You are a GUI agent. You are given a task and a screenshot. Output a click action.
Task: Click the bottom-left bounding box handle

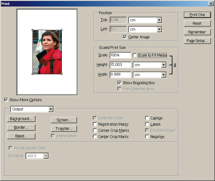pos(33,74)
